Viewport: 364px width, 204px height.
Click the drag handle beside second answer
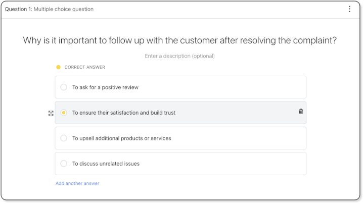coord(51,113)
